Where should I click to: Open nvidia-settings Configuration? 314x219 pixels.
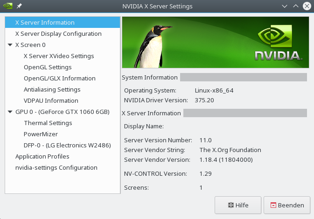pos(63,168)
